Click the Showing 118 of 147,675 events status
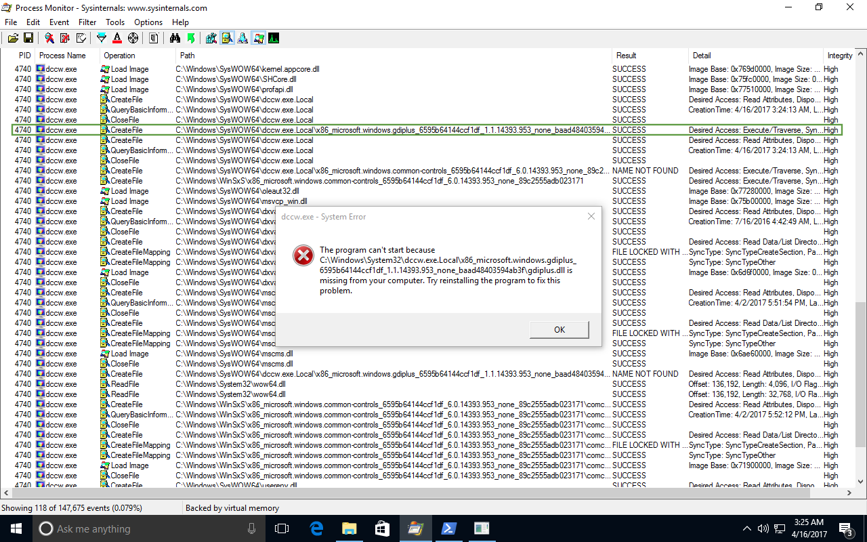 pos(72,508)
